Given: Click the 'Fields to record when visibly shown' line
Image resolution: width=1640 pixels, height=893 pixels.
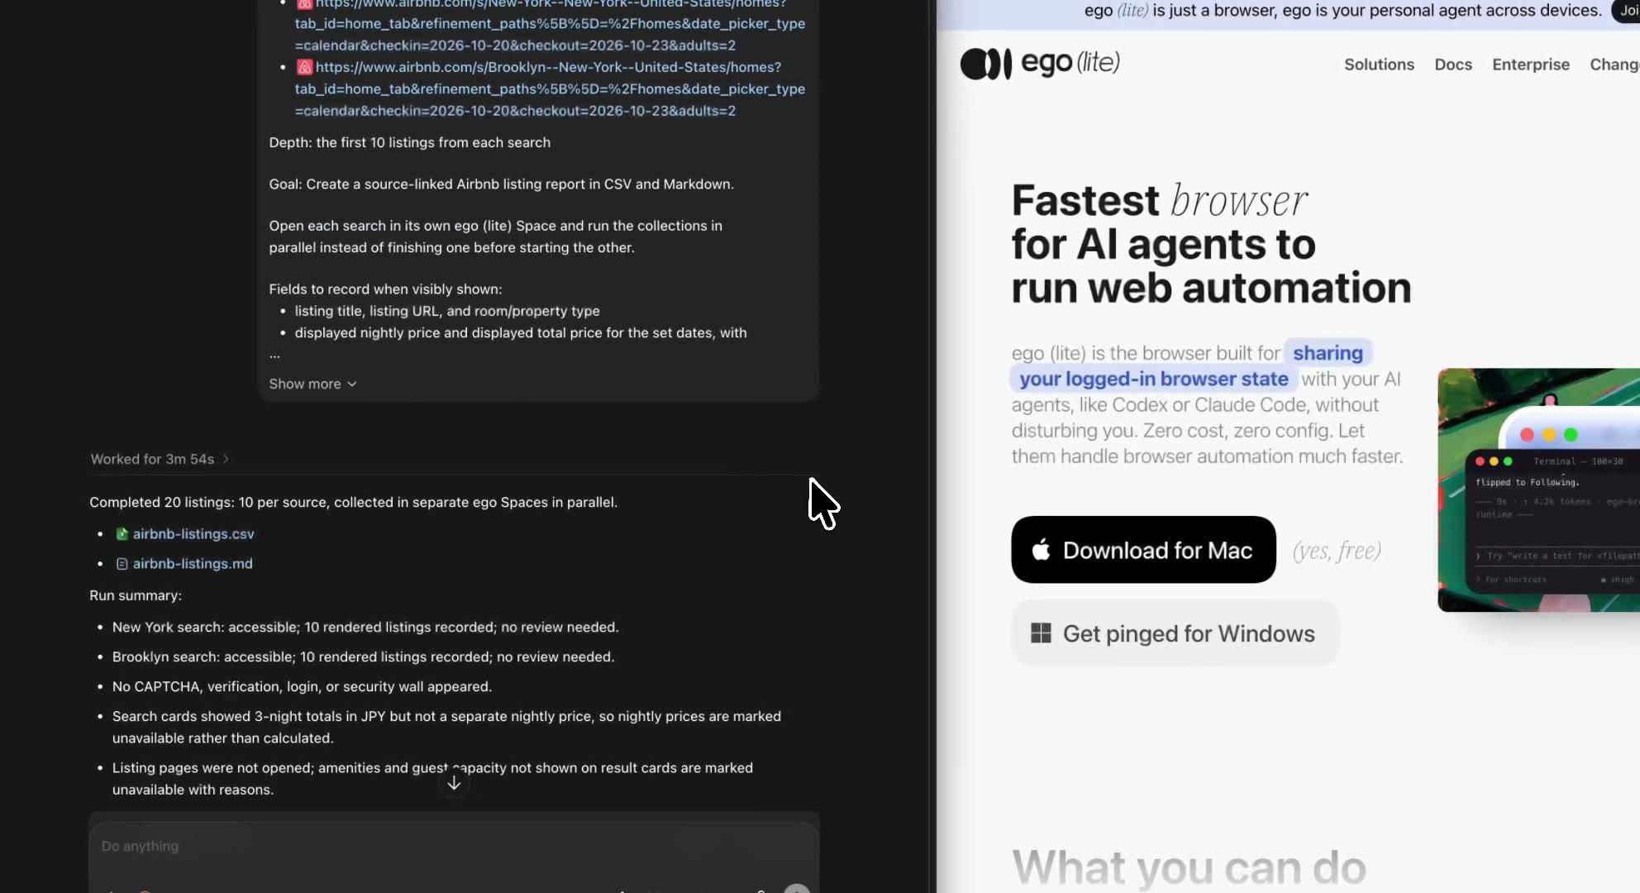Looking at the screenshot, I should tap(385, 289).
